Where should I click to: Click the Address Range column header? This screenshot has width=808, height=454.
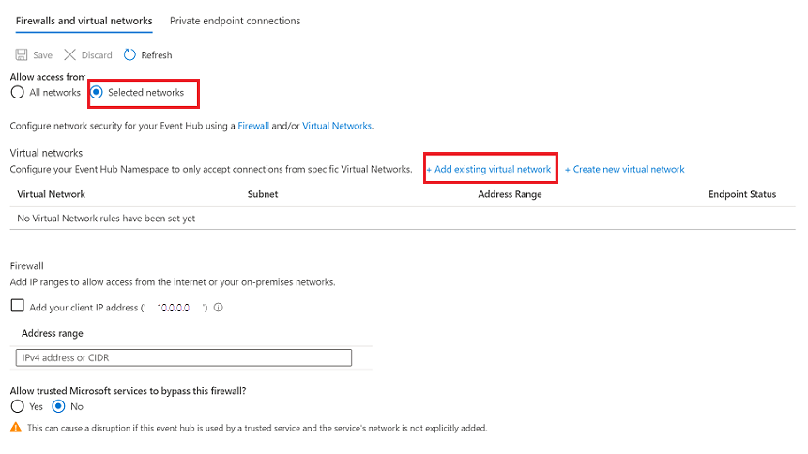510,194
